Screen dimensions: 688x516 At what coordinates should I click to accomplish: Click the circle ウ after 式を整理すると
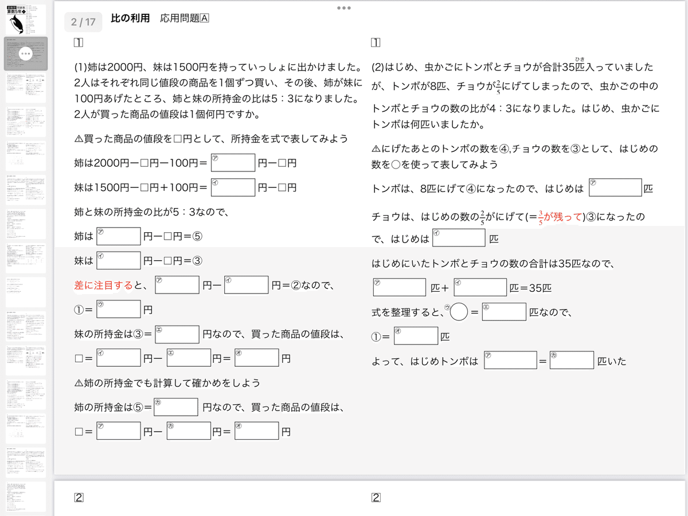pos(458,312)
